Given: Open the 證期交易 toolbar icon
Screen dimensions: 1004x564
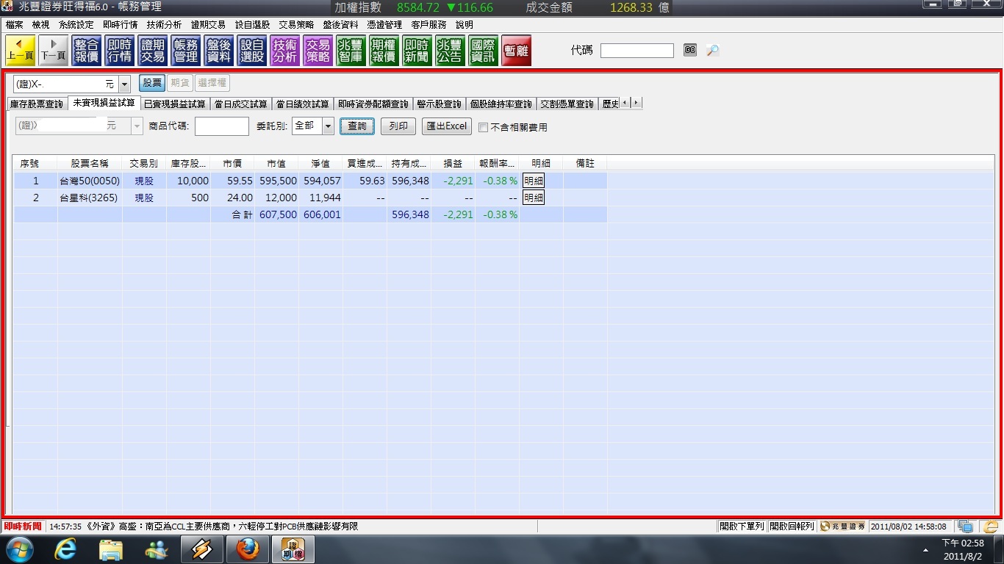Looking at the screenshot, I should point(153,51).
